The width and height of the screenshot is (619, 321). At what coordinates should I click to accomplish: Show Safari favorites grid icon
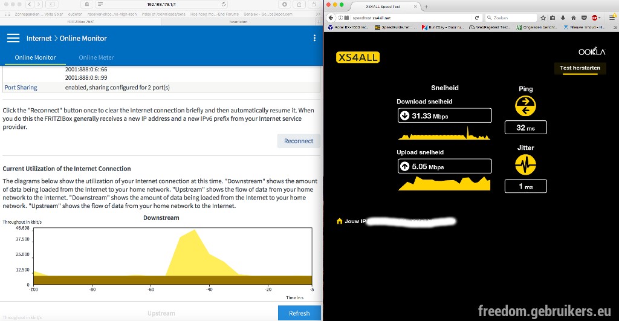[x=7, y=15]
